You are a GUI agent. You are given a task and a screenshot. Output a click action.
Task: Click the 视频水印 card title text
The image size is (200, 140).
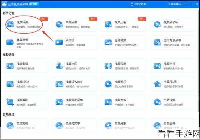point(71,64)
